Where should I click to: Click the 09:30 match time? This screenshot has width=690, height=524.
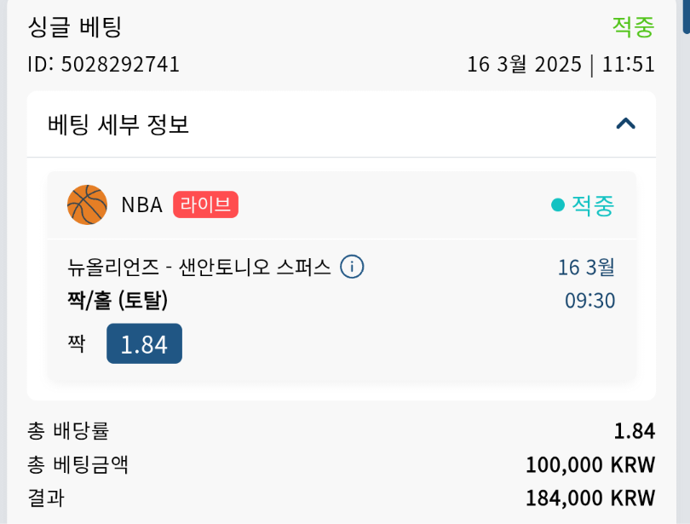[589, 301]
